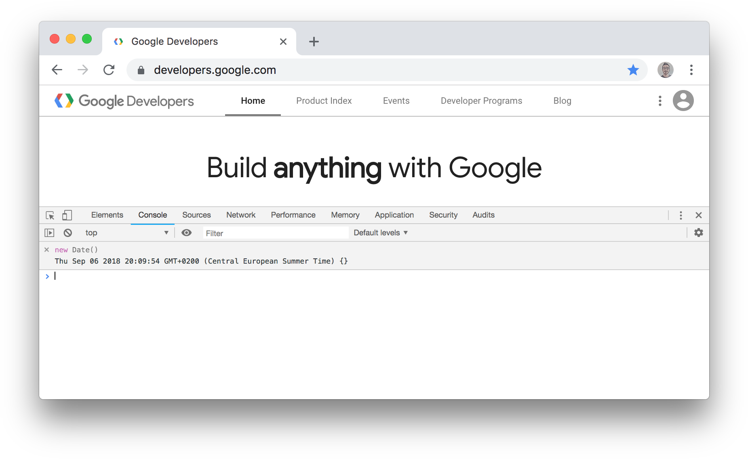Click the Build anything with Google headline
Screen dimensions: 748x459
point(374,168)
